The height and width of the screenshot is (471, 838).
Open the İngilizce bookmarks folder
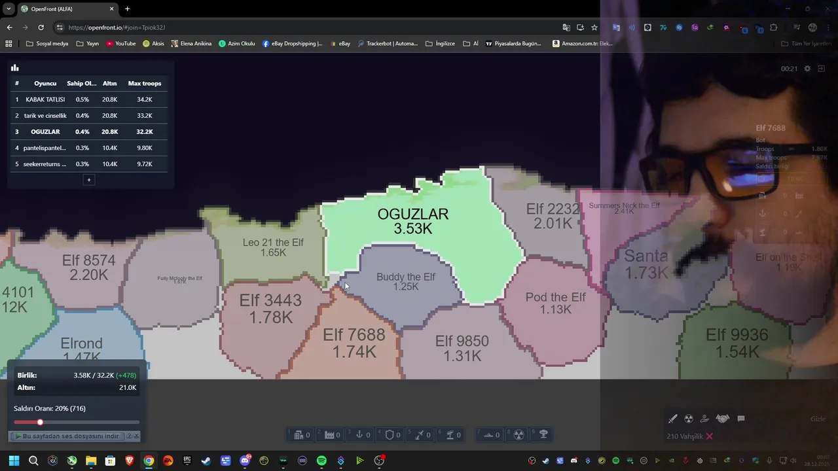coord(440,44)
